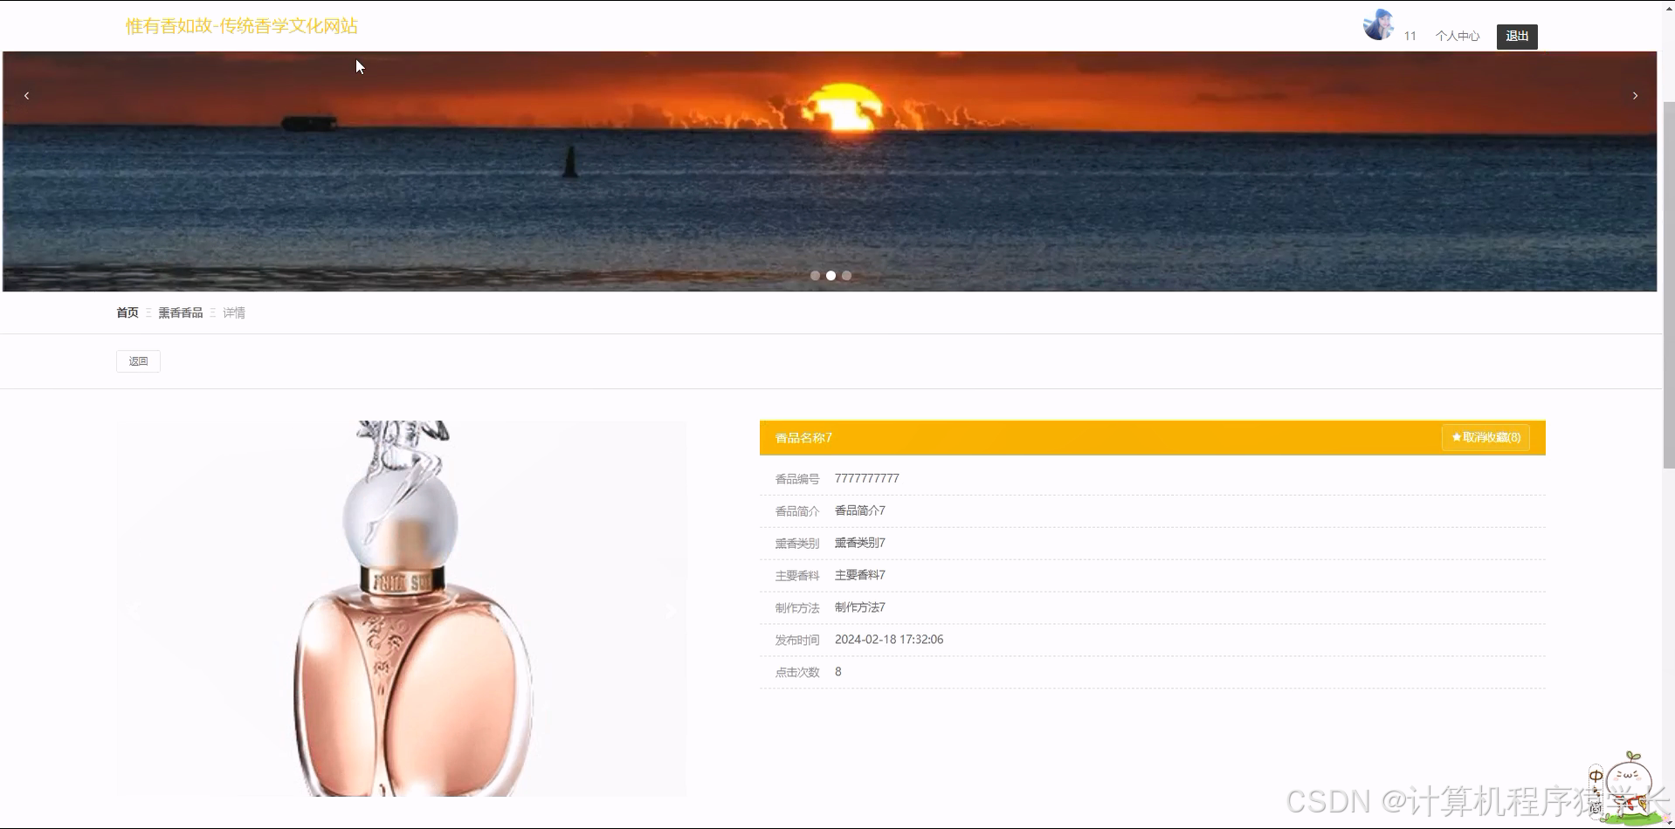Click publish time 2024-02-18 17:32:06
Screen dimensions: 1675x829
[x=889, y=640]
